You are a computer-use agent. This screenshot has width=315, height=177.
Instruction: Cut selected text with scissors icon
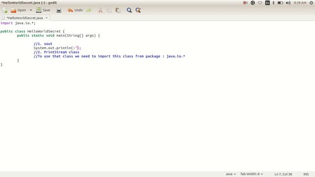click(x=100, y=10)
